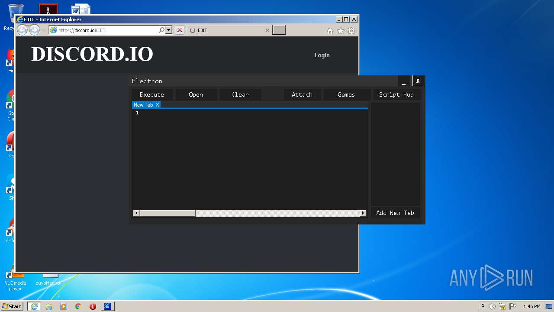The height and width of the screenshot is (312, 554).
Task: Open Windows Explorer from taskbar
Action: [49, 306]
